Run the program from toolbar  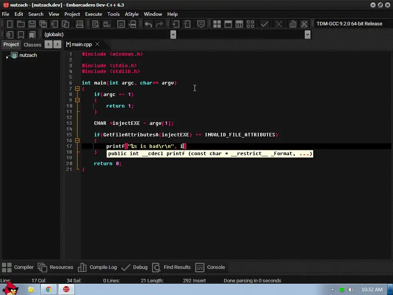click(228, 24)
